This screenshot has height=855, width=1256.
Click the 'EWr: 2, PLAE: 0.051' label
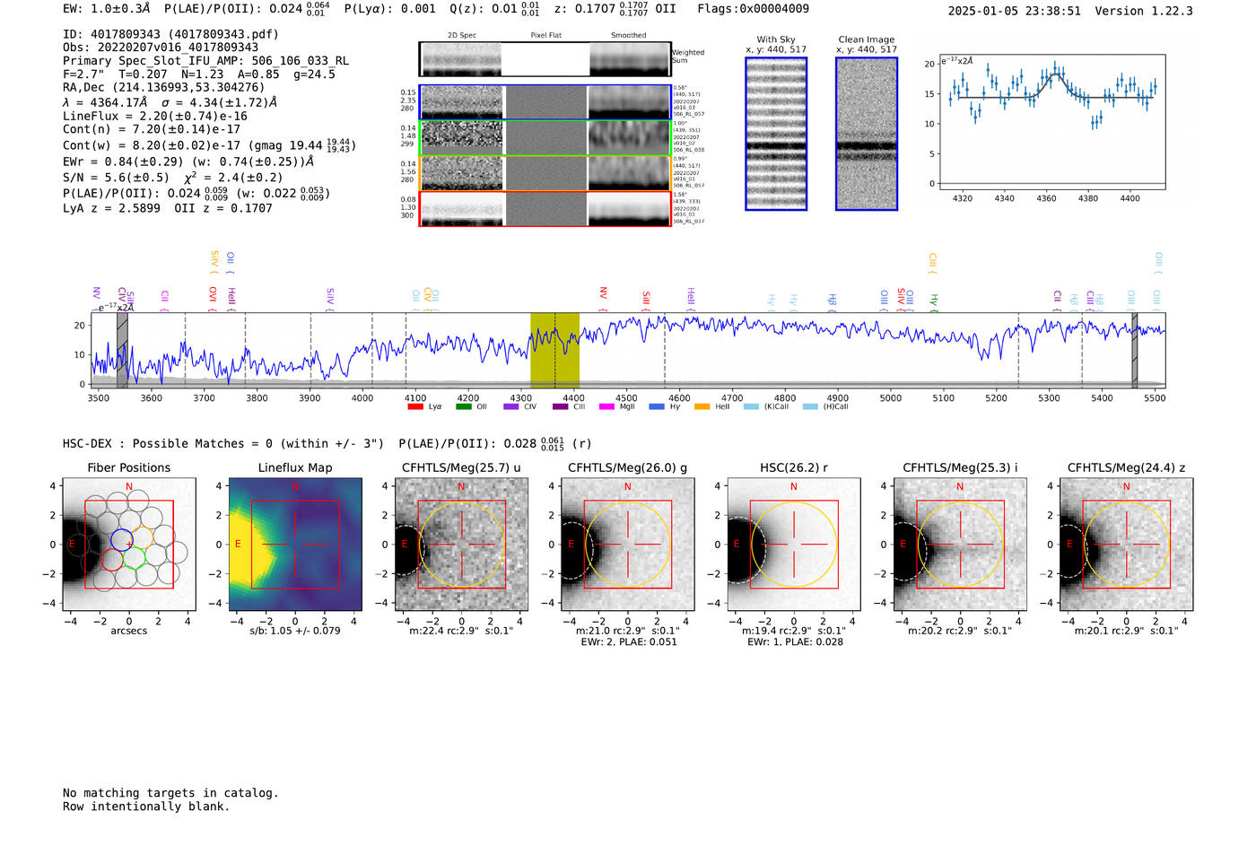[628, 642]
